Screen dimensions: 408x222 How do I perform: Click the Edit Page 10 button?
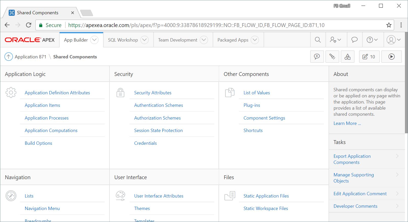369,57
